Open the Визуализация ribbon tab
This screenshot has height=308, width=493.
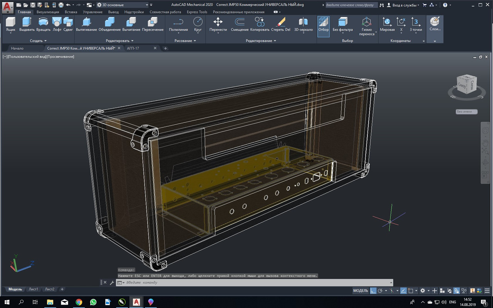pyautogui.click(x=48, y=12)
